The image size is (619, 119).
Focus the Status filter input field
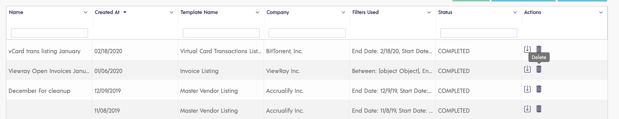click(x=479, y=33)
